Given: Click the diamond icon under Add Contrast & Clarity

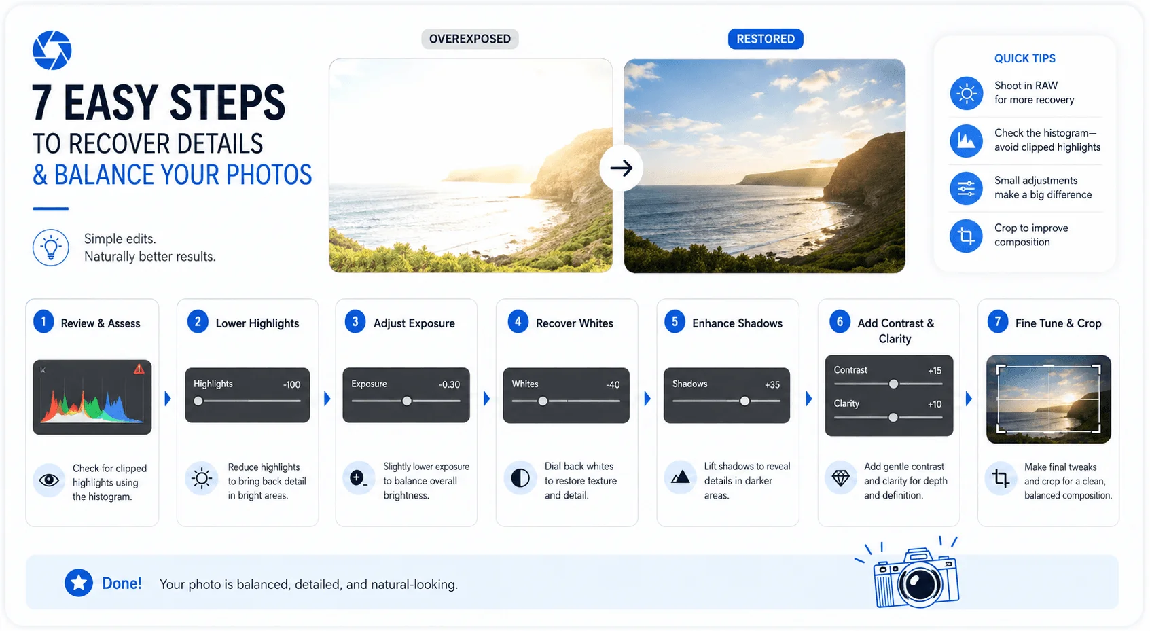Looking at the screenshot, I should (841, 478).
